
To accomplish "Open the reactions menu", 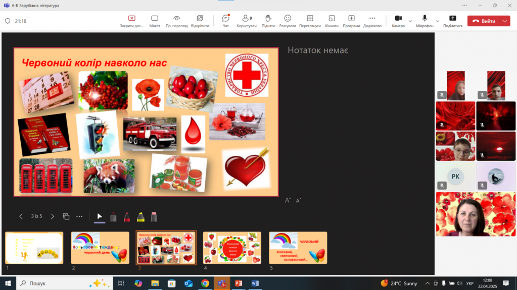I will (x=288, y=21).
